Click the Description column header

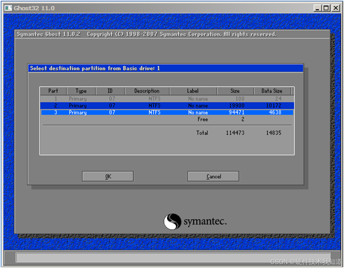tap(147, 91)
